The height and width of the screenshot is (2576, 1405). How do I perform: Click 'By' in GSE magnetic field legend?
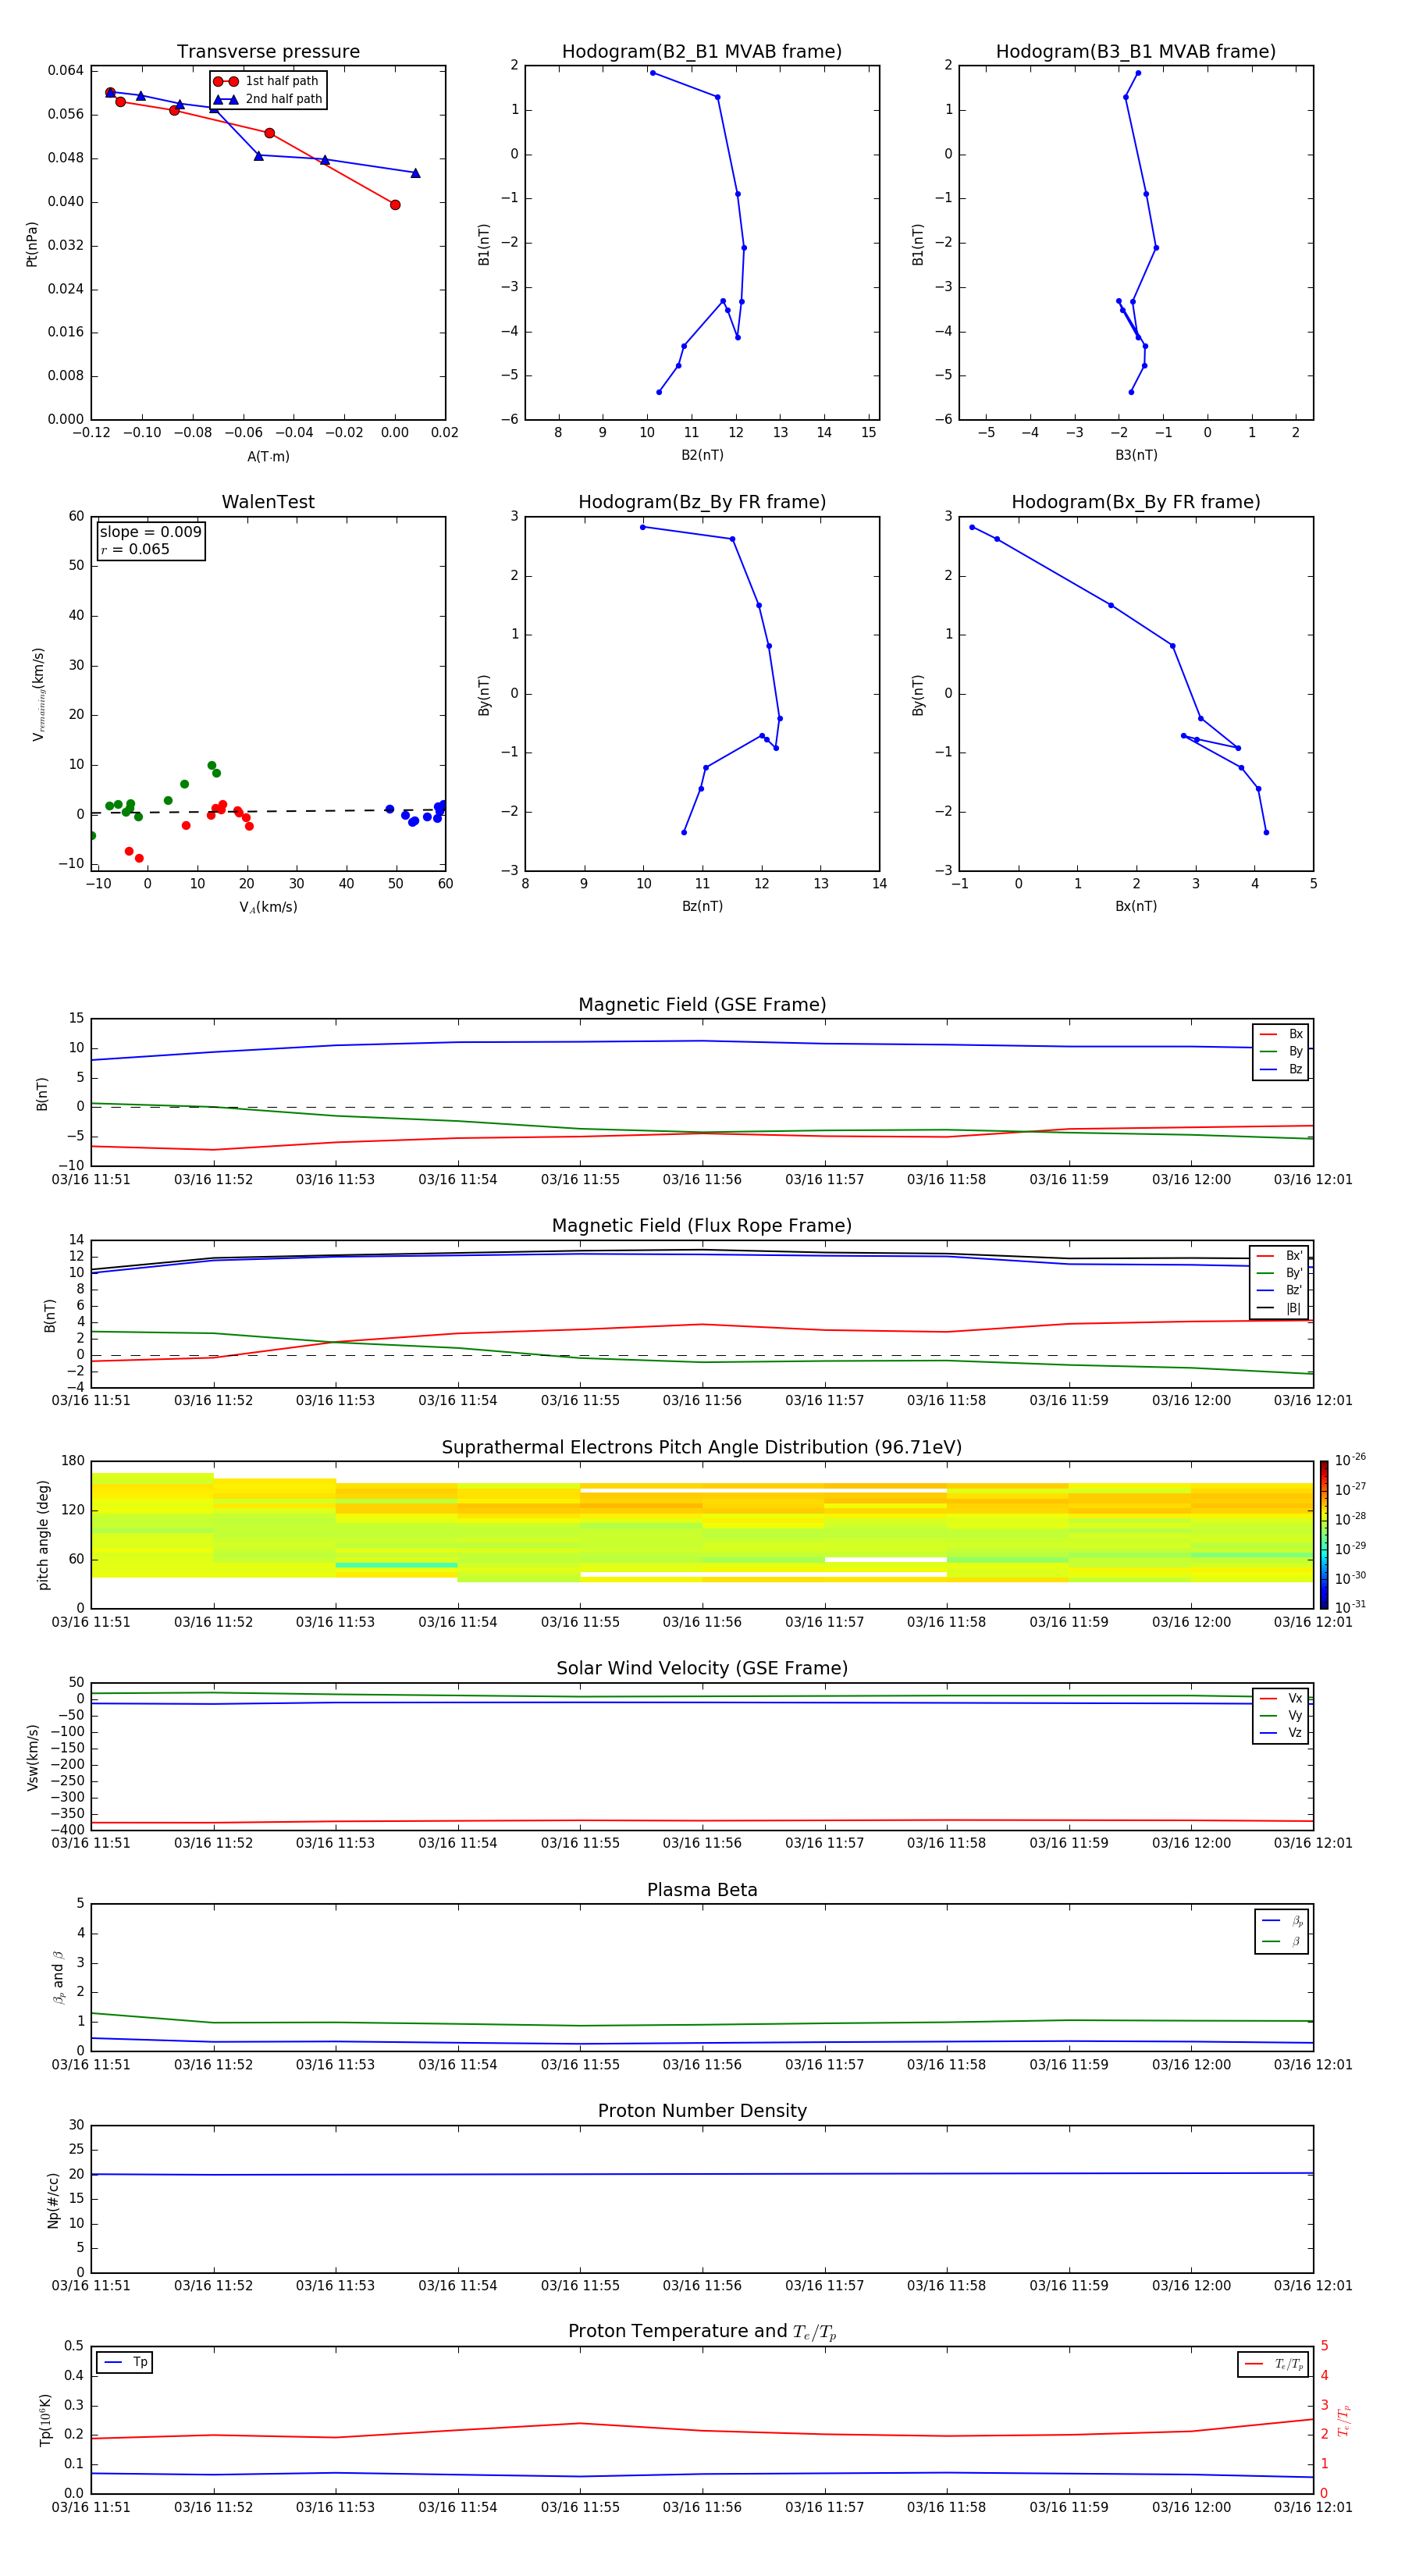click(x=1282, y=1051)
